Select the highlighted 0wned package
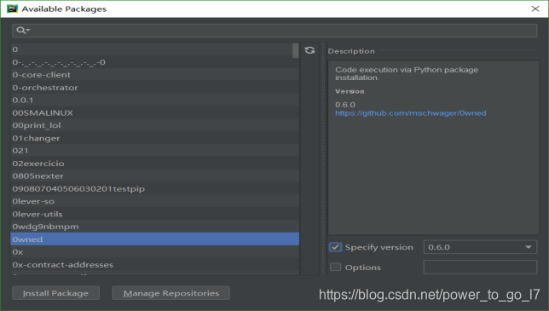The width and height of the screenshot is (549, 311). tap(155, 239)
